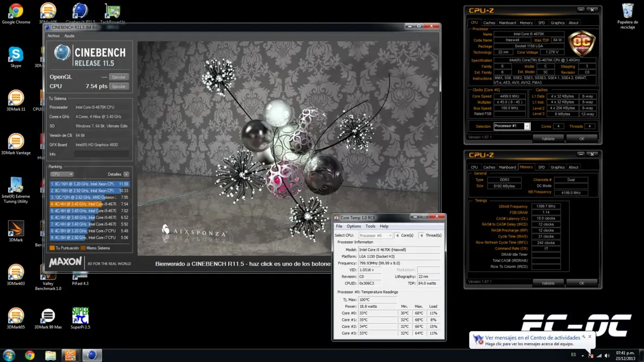Open About tab in upper CPU-Z window
644x362 pixels.
coord(574,23)
